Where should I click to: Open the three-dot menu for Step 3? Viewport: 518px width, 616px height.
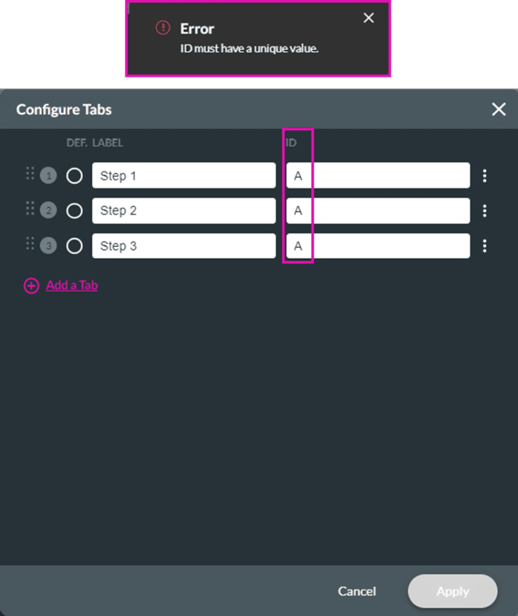click(x=484, y=246)
